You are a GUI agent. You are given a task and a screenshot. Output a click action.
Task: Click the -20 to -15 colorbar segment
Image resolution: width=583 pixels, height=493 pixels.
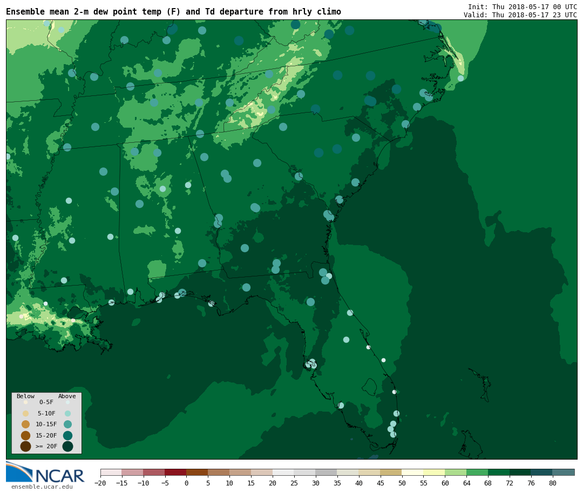pyautogui.click(x=111, y=473)
